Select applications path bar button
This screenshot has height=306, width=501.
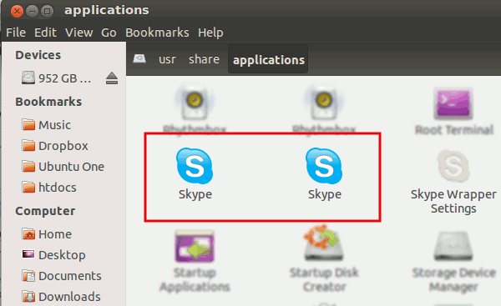coord(268,59)
